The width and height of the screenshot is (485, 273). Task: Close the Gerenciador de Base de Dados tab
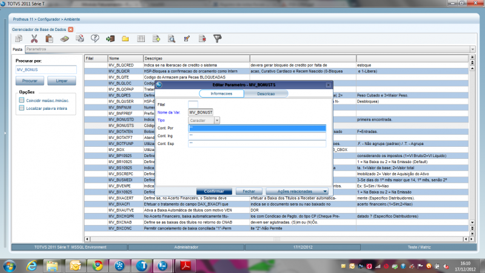(x=71, y=29)
